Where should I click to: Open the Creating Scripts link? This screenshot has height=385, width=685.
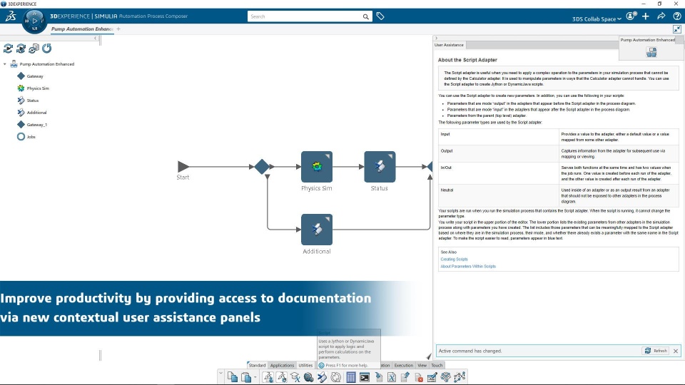(x=454, y=260)
